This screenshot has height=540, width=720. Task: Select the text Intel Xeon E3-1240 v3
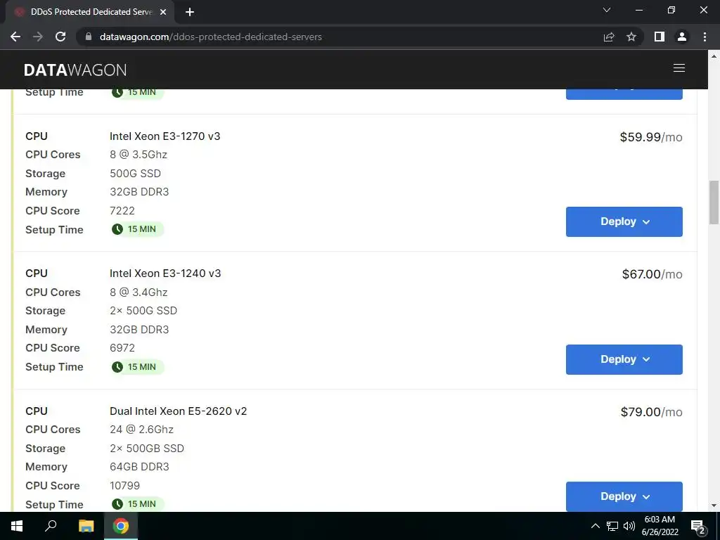coord(165,274)
